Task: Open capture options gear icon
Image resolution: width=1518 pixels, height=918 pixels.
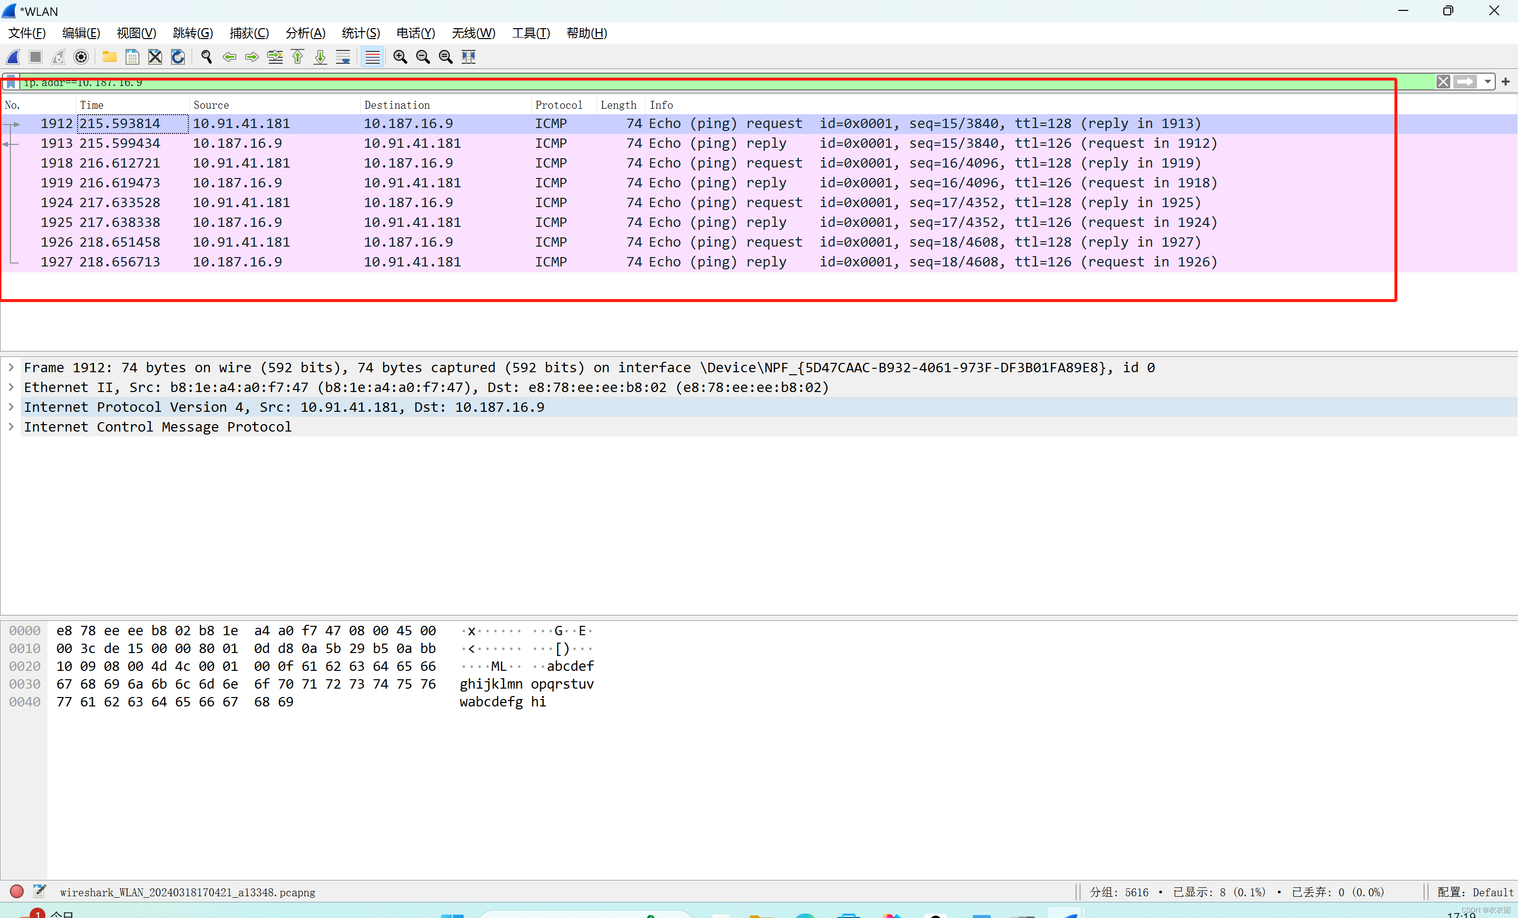Action: (81, 57)
